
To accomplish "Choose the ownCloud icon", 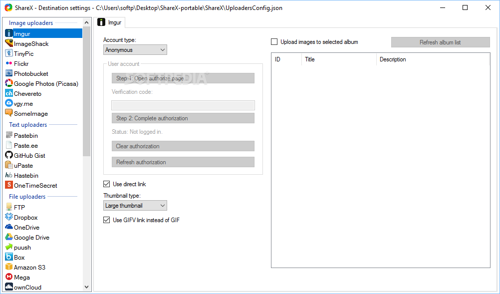I will click(x=9, y=287).
